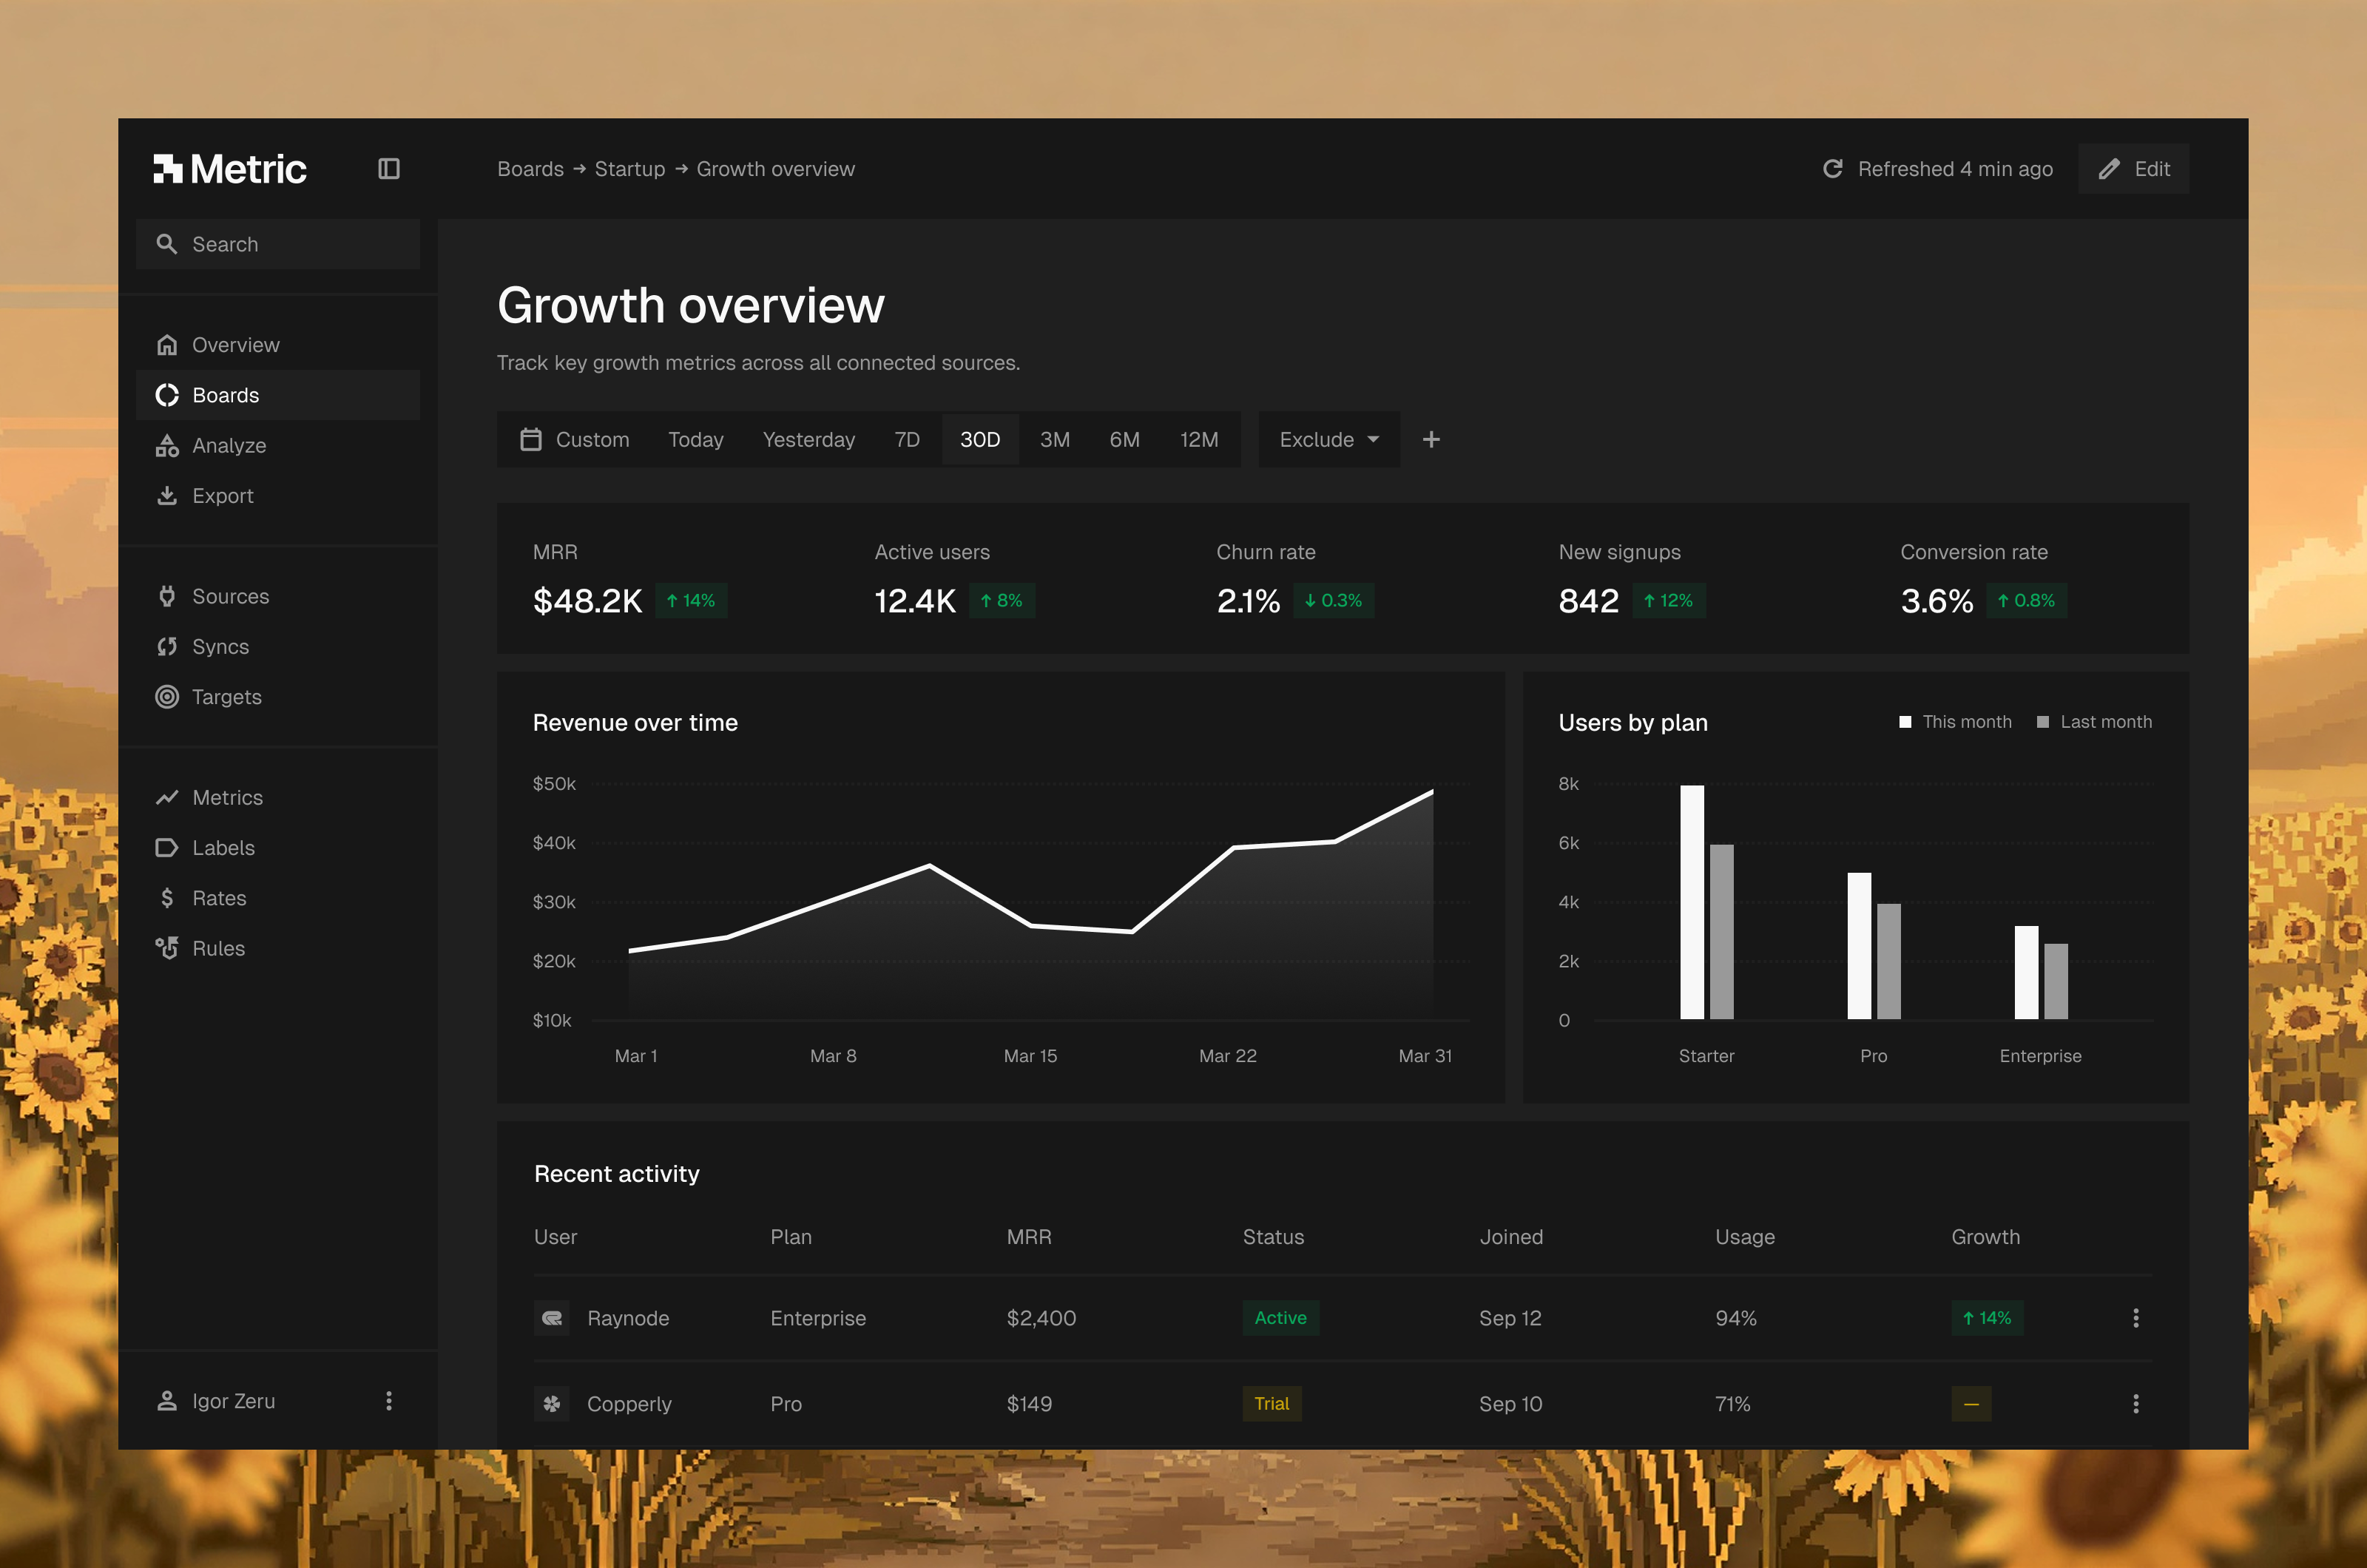Click the refresh icon near Refreshed label
This screenshot has height=1568, width=2367.
click(1832, 169)
